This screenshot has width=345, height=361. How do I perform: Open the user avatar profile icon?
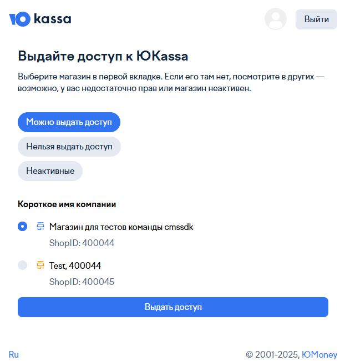(x=276, y=19)
